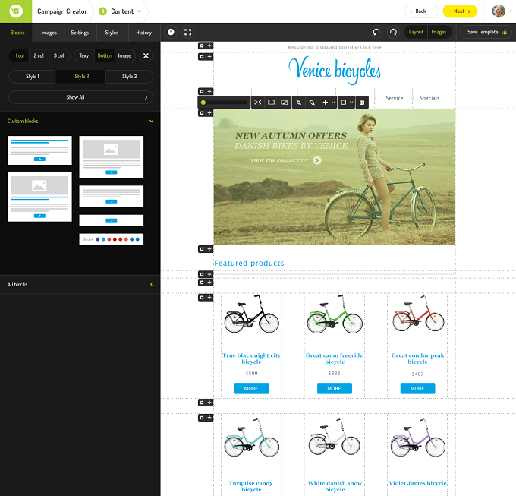Expand All blocks section
This screenshot has height=496, width=516.
coord(151,284)
